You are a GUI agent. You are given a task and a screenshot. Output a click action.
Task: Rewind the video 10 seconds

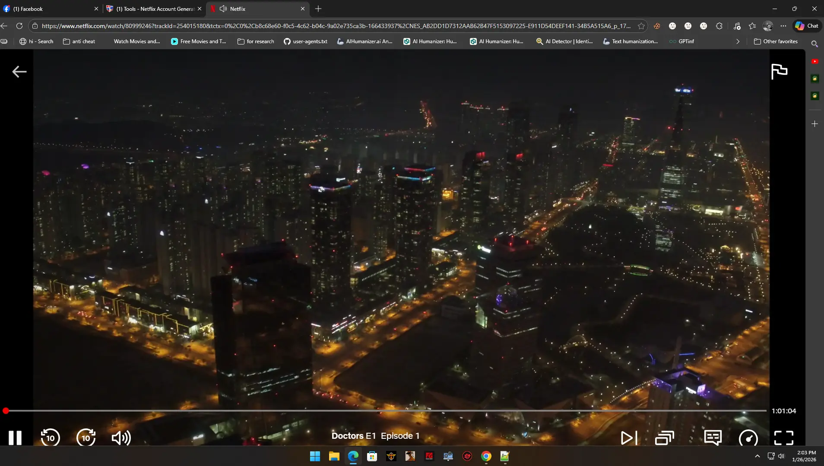(50, 437)
